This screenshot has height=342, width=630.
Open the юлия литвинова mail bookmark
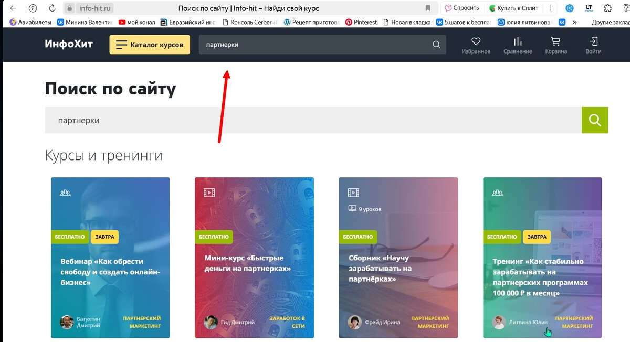(x=525, y=22)
